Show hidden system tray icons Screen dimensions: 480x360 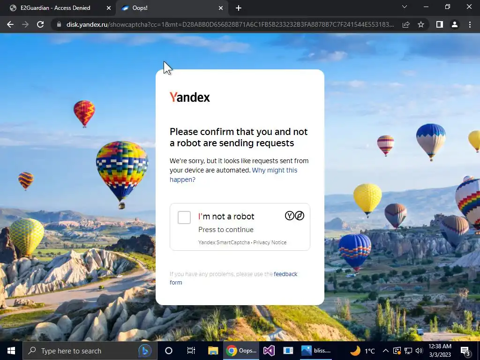[386, 351]
